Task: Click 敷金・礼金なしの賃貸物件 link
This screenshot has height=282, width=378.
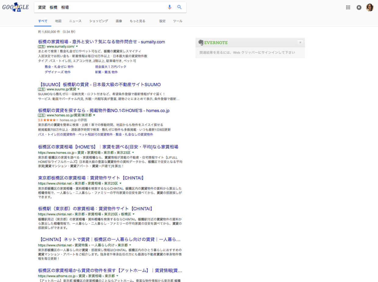Action: point(135,134)
